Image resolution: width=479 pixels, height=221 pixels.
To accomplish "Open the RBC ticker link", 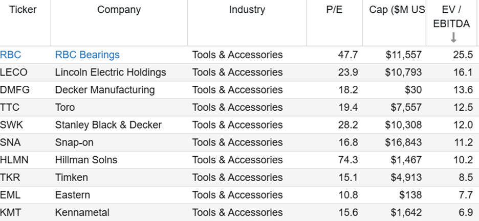I will 11,55.
